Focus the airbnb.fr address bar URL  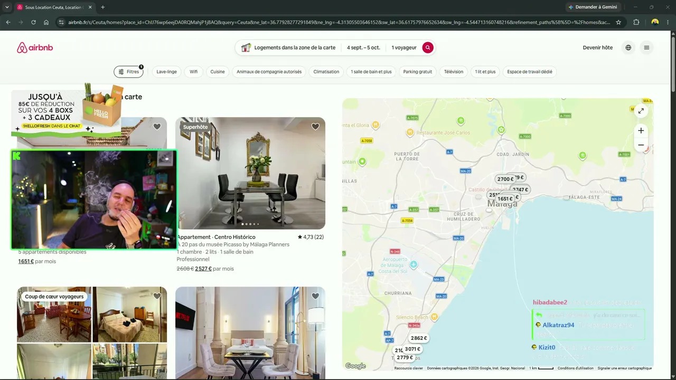pos(339,22)
